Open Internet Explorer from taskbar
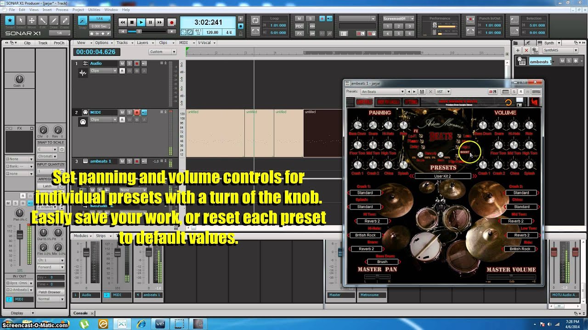This screenshot has width=588, height=330. tap(141, 324)
